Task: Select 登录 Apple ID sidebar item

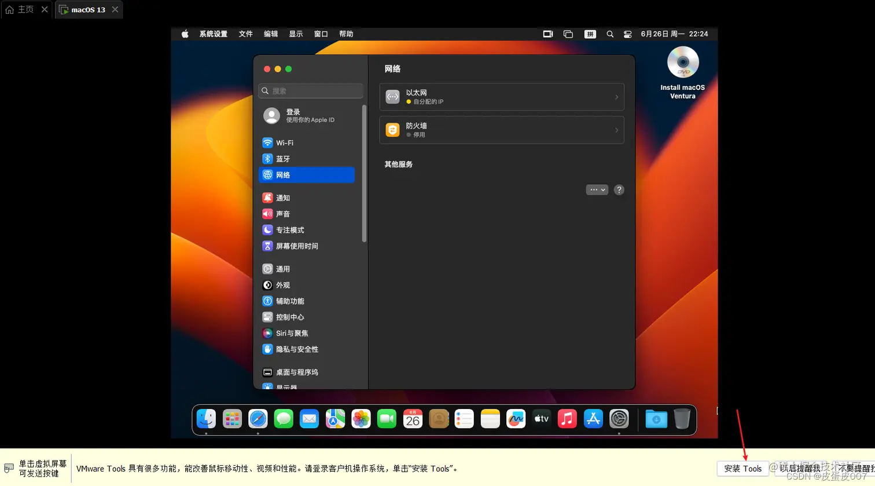Action: pyautogui.click(x=307, y=116)
